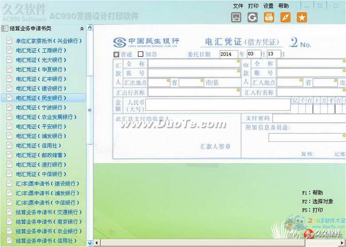Click the 汇款人 全称 input field
Screen dimensions: 346x247
point(194,63)
